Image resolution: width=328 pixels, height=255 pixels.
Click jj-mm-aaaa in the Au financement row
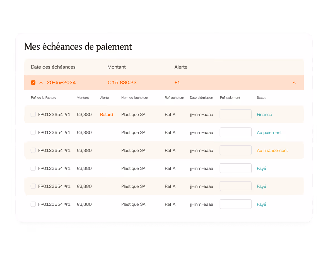(201, 151)
